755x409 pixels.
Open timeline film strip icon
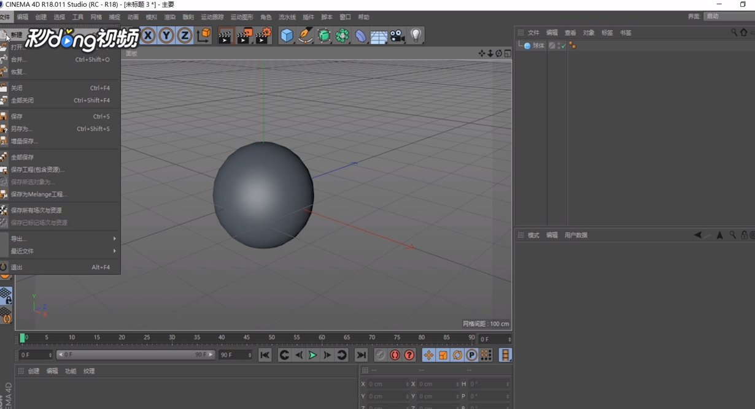[x=505, y=355]
